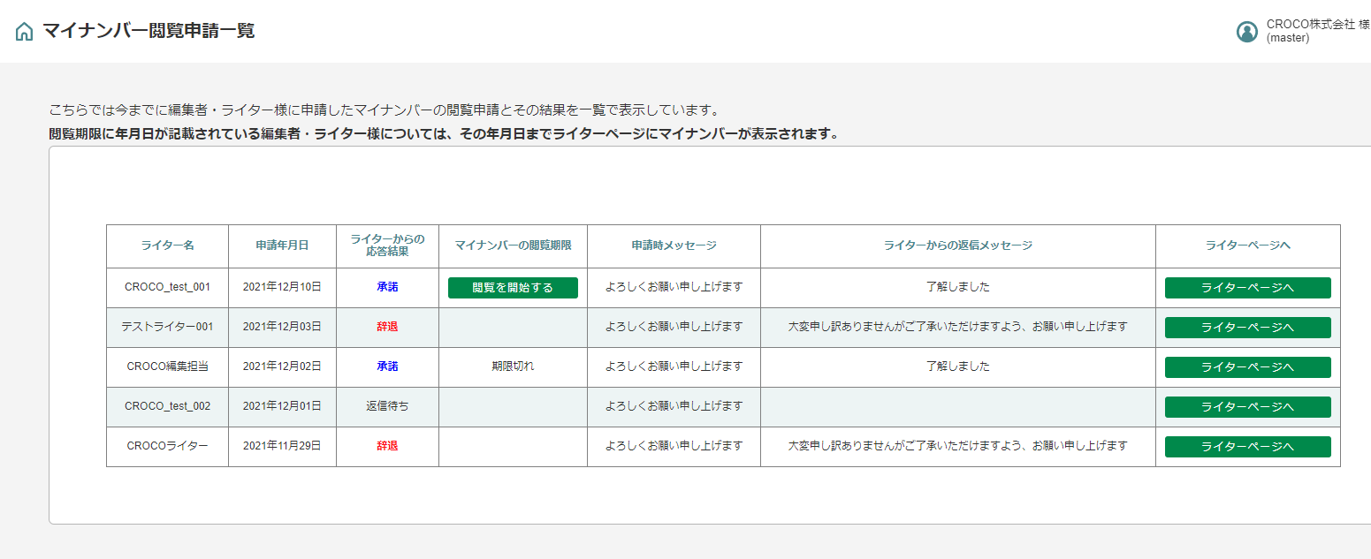Click the 期限切れ cell for CROCO編集担当
Viewport: 1371px width, 559px height.
513,366
